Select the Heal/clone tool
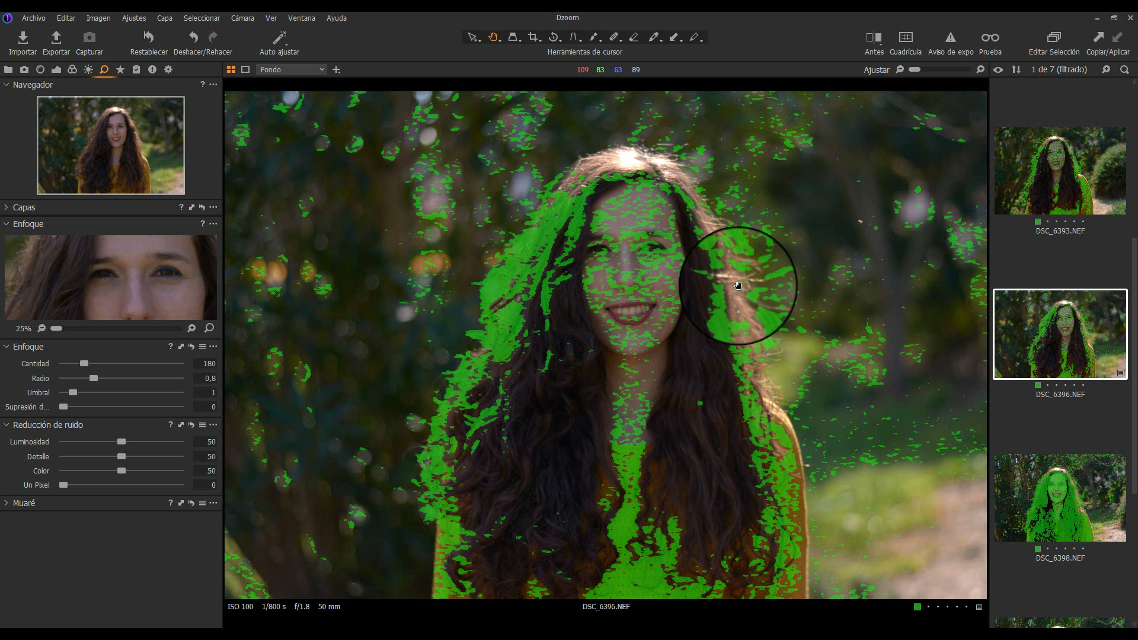 (x=615, y=37)
